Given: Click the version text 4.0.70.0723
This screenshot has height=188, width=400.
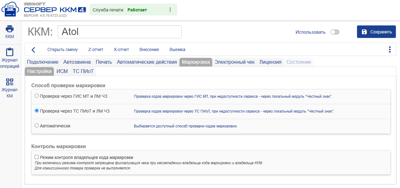Looking at the screenshot, I should click(45, 15).
